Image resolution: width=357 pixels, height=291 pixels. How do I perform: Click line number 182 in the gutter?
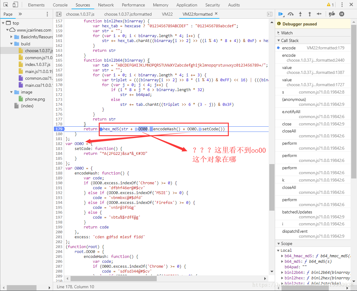coord(59,144)
